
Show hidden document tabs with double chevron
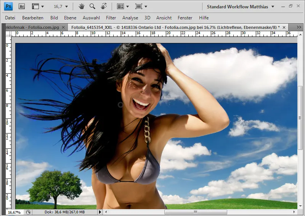(299, 27)
